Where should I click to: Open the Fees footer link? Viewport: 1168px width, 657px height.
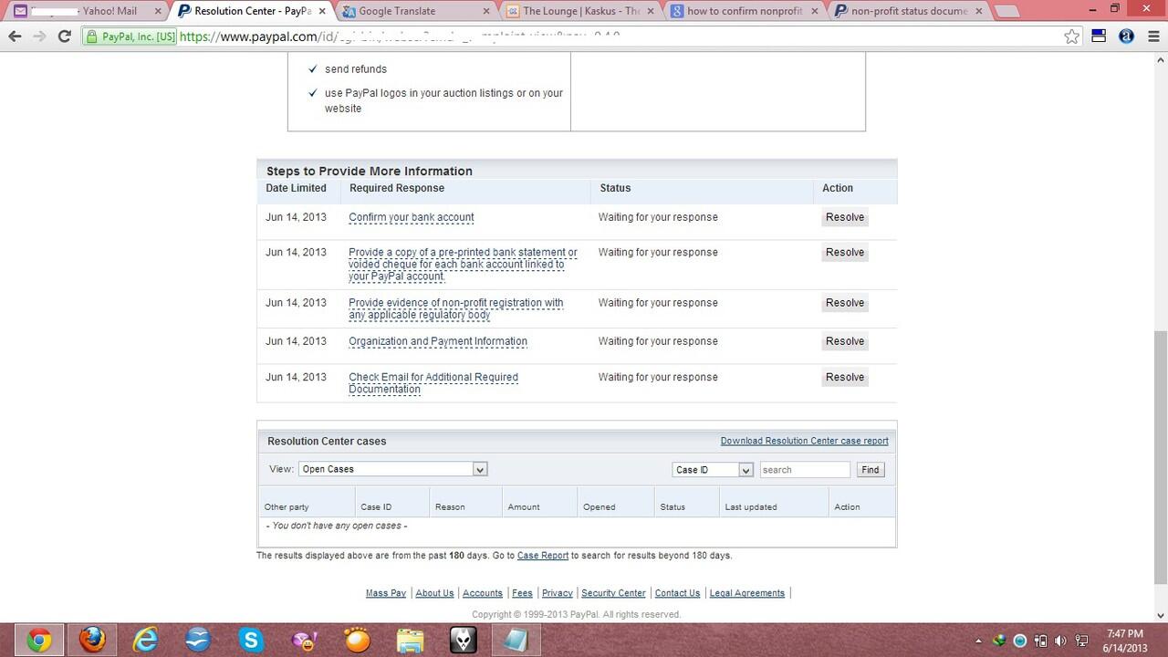(522, 593)
